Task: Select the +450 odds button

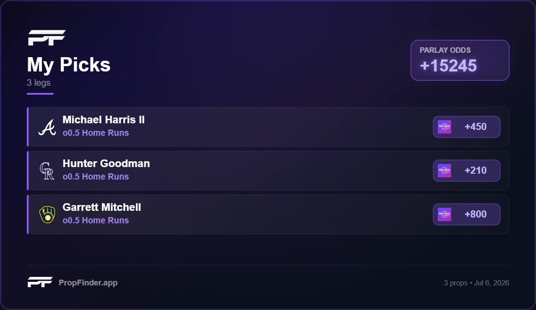Action: [467, 127]
